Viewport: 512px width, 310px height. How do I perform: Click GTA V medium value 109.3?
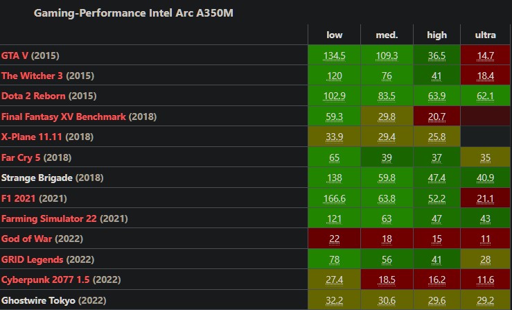pyautogui.click(x=387, y=56)
